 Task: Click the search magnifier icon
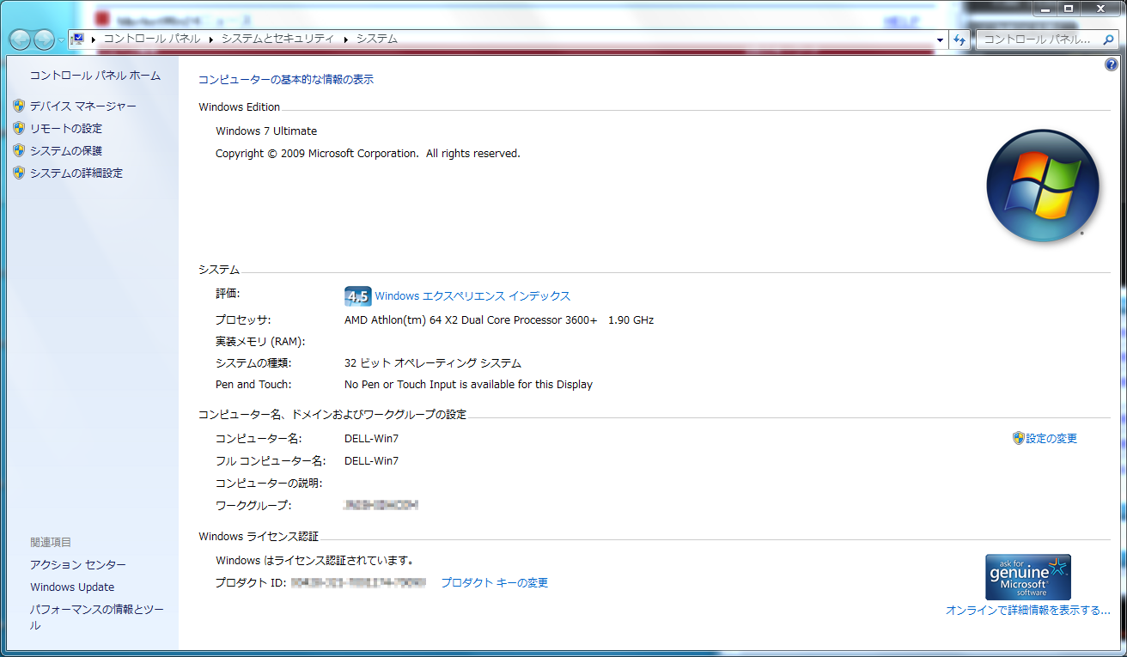[x=1108, y=40]
